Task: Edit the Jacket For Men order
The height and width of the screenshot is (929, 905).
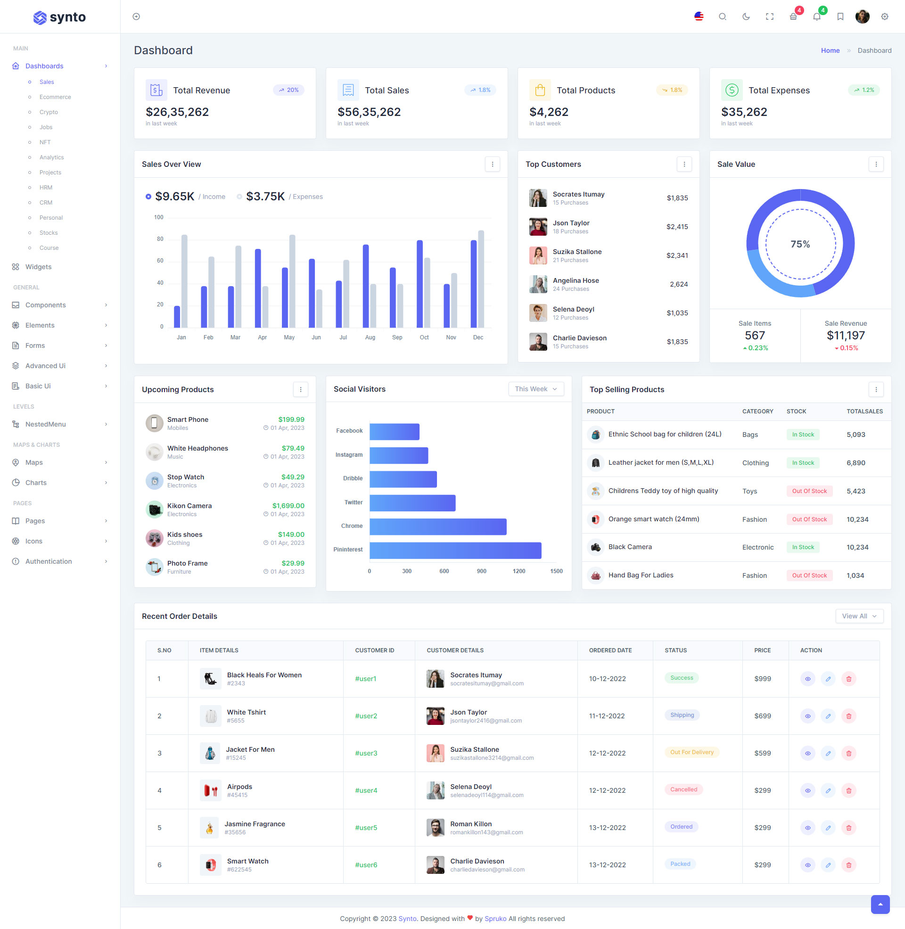Action: [x=828, y=753]
